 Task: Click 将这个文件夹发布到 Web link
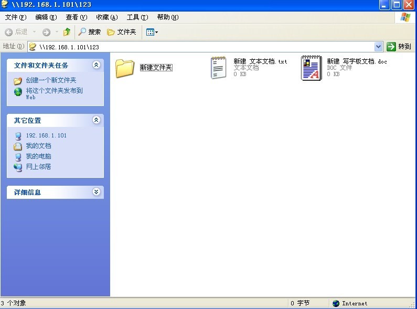tap(54, 93)
